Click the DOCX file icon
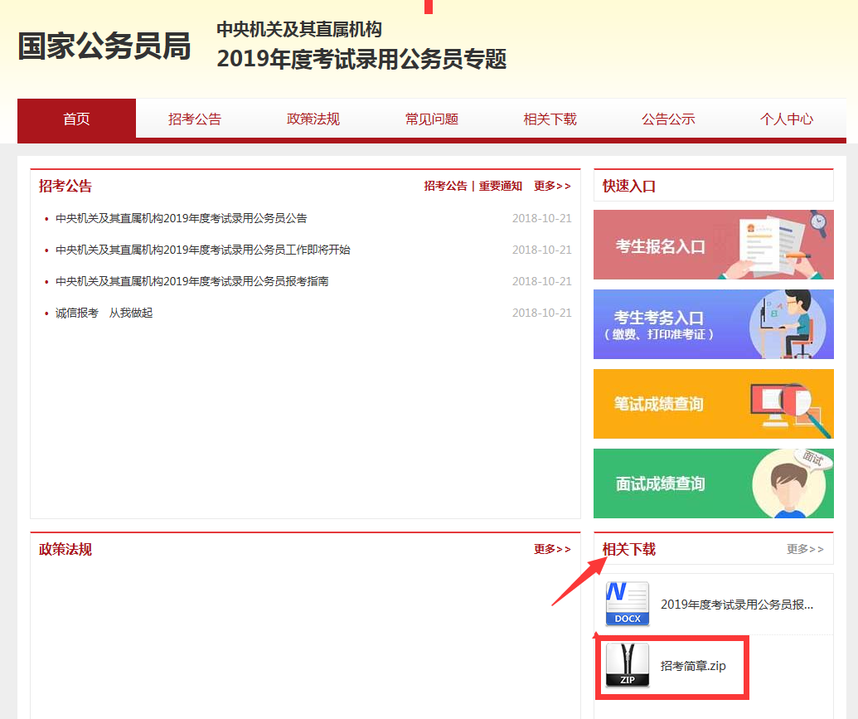The height and width of the screenshot is (719, 858). (x=628, y=604)
